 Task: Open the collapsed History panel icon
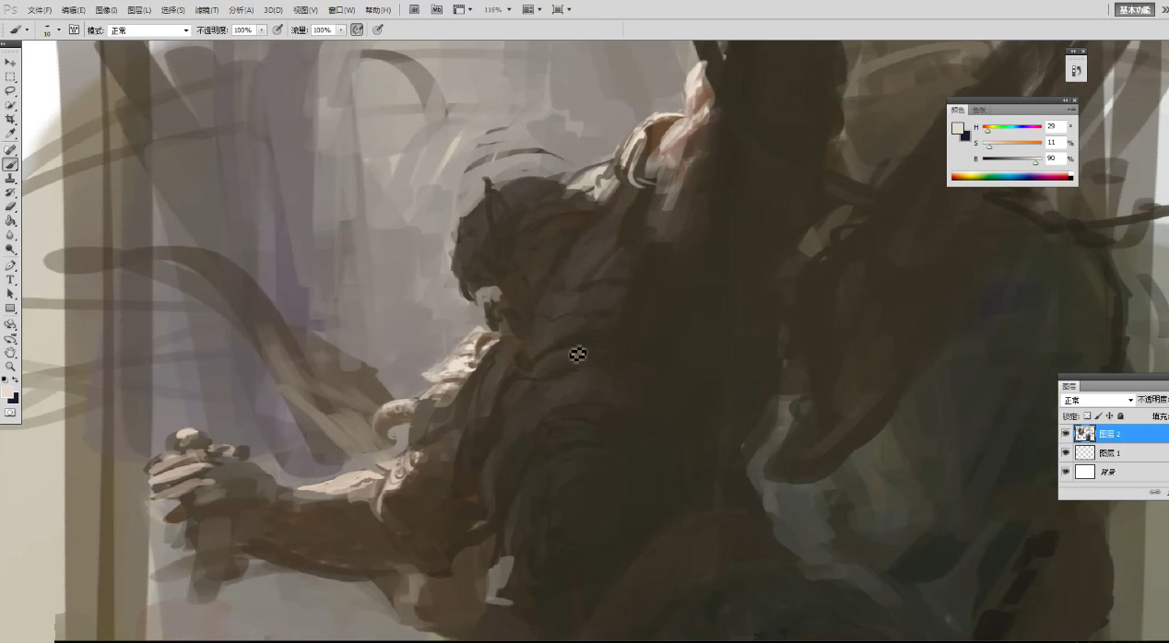(1076, 71)
